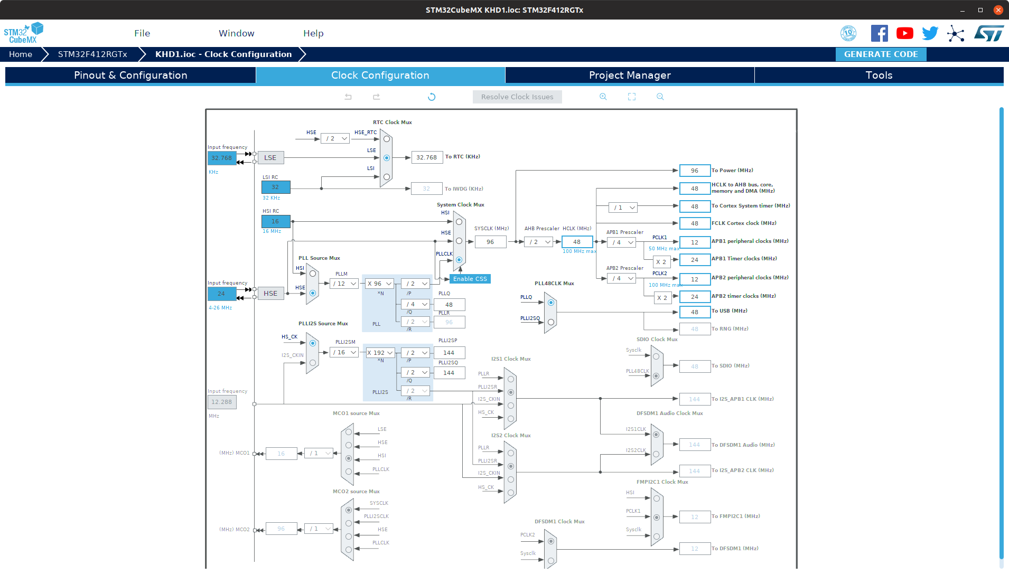Open the PLL /P divider dropdown
This screenshot has width=1009, height=574.
415,284
